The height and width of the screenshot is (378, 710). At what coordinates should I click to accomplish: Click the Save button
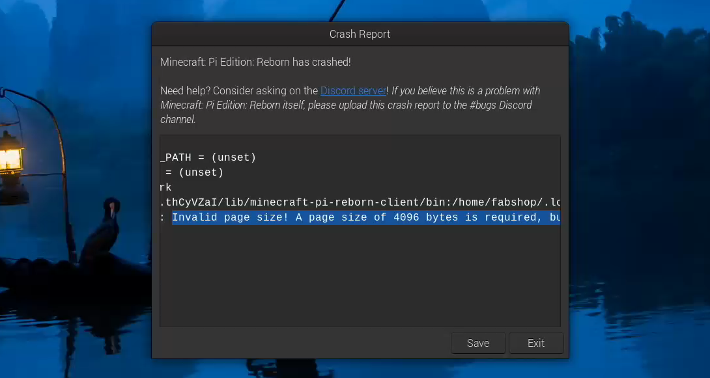click(477, 343)
